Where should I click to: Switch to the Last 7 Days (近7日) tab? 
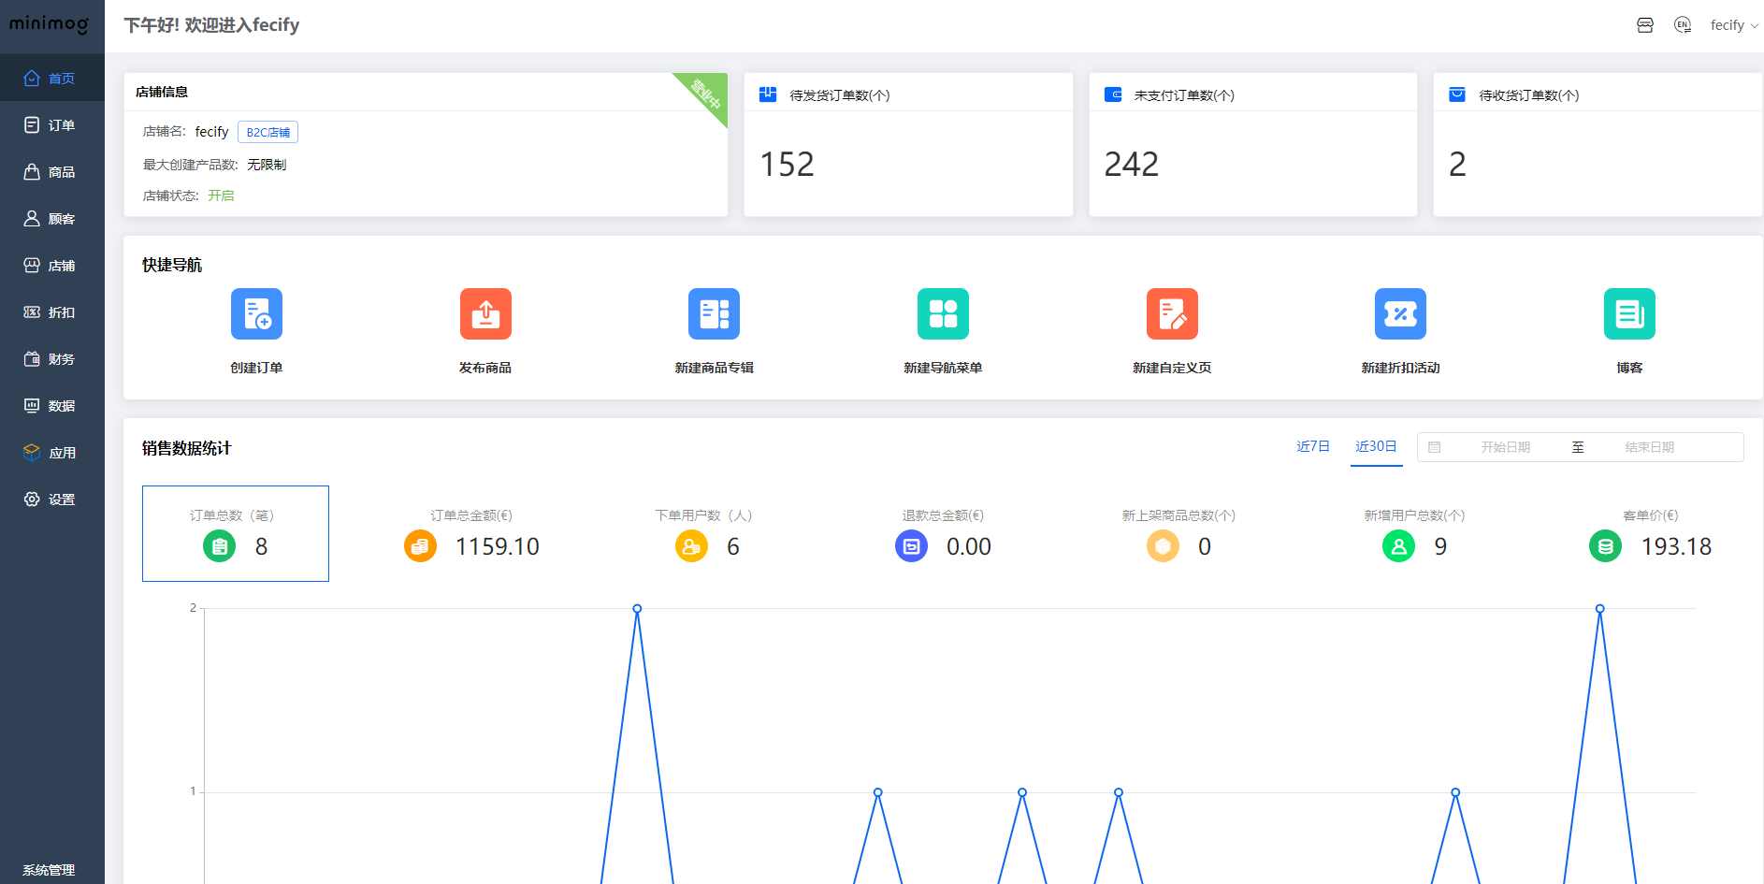[1312, 447]
